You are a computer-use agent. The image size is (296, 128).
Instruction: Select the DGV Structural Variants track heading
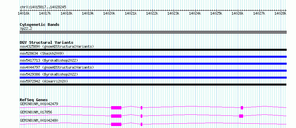[47, 42]
